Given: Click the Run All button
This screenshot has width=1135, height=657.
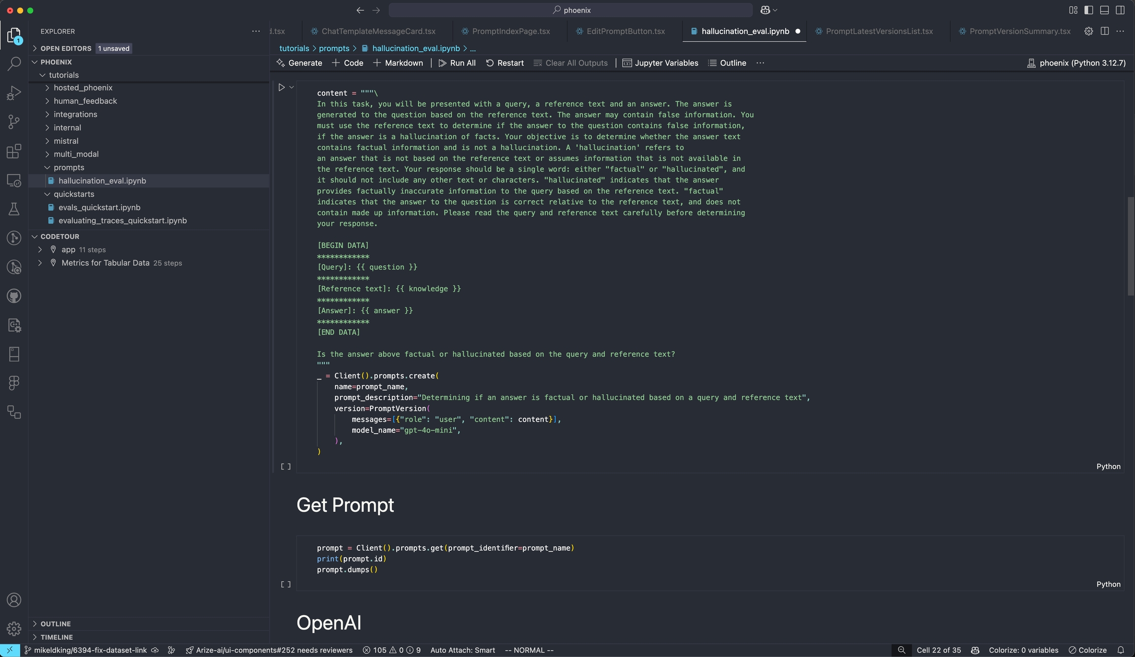Looking at the screenshot, I should click(x=457, y=63).
